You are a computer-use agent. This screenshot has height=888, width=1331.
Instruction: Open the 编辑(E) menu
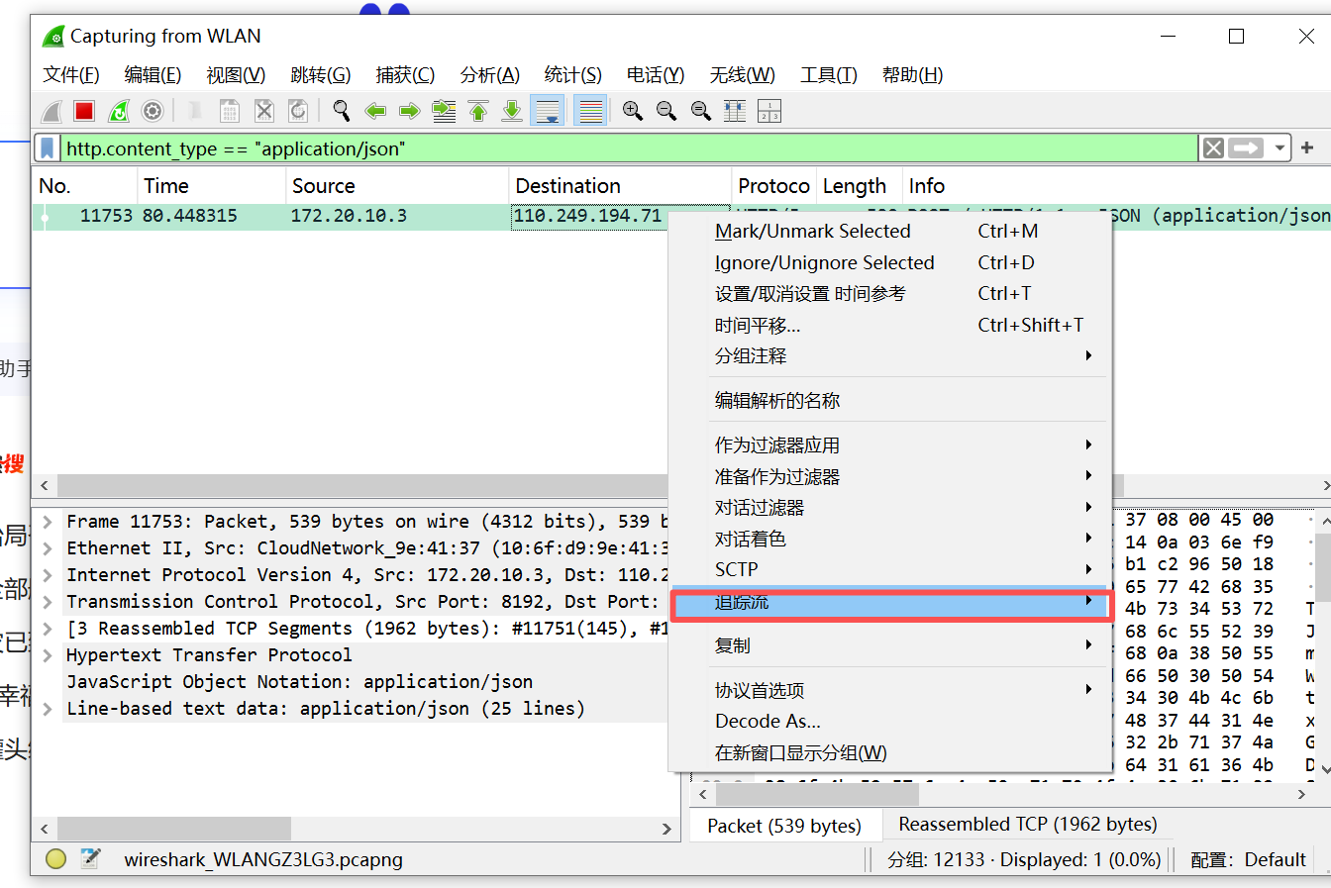[153, 75]
